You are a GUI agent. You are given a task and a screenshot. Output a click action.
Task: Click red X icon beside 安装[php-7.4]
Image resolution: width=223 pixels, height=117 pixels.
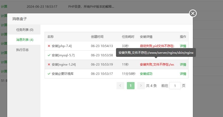click(x=49, y=46)
